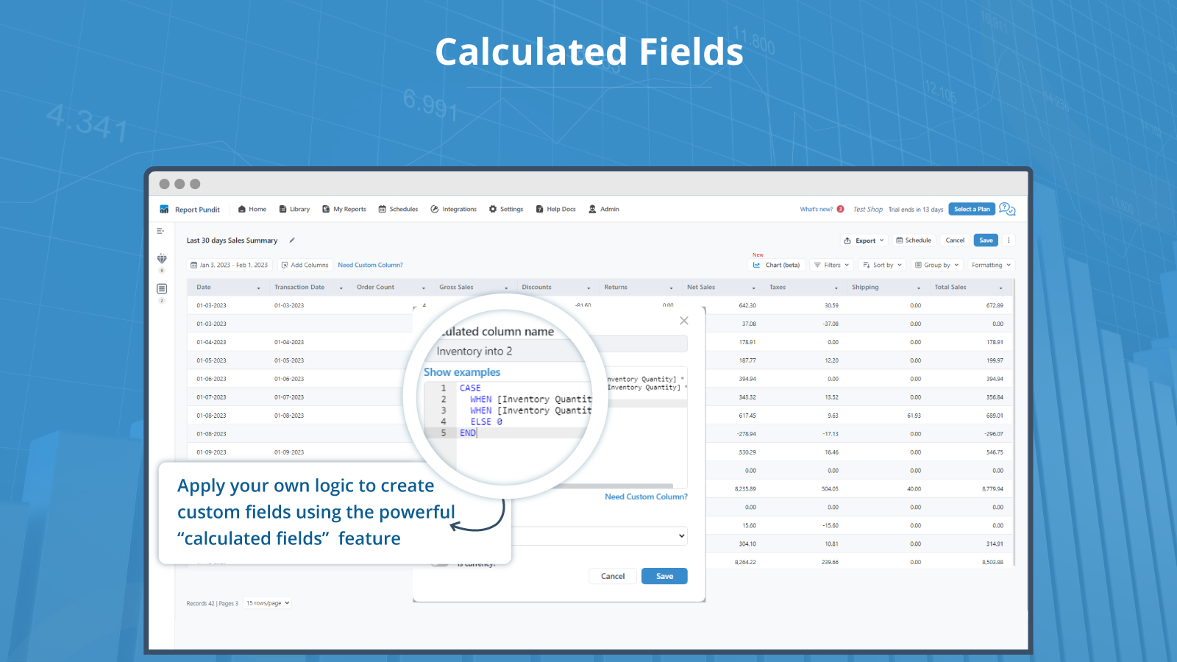
Task: Expand the Export dropdown
Action: click(864, 241)
